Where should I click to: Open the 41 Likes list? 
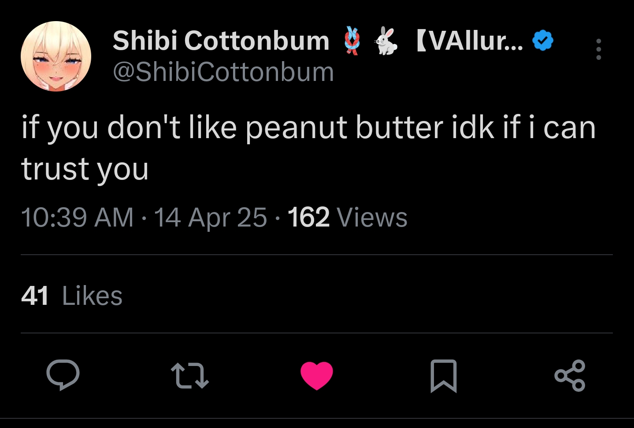(x=35, y=296)
